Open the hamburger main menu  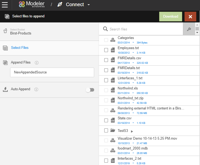coord(5,5)
